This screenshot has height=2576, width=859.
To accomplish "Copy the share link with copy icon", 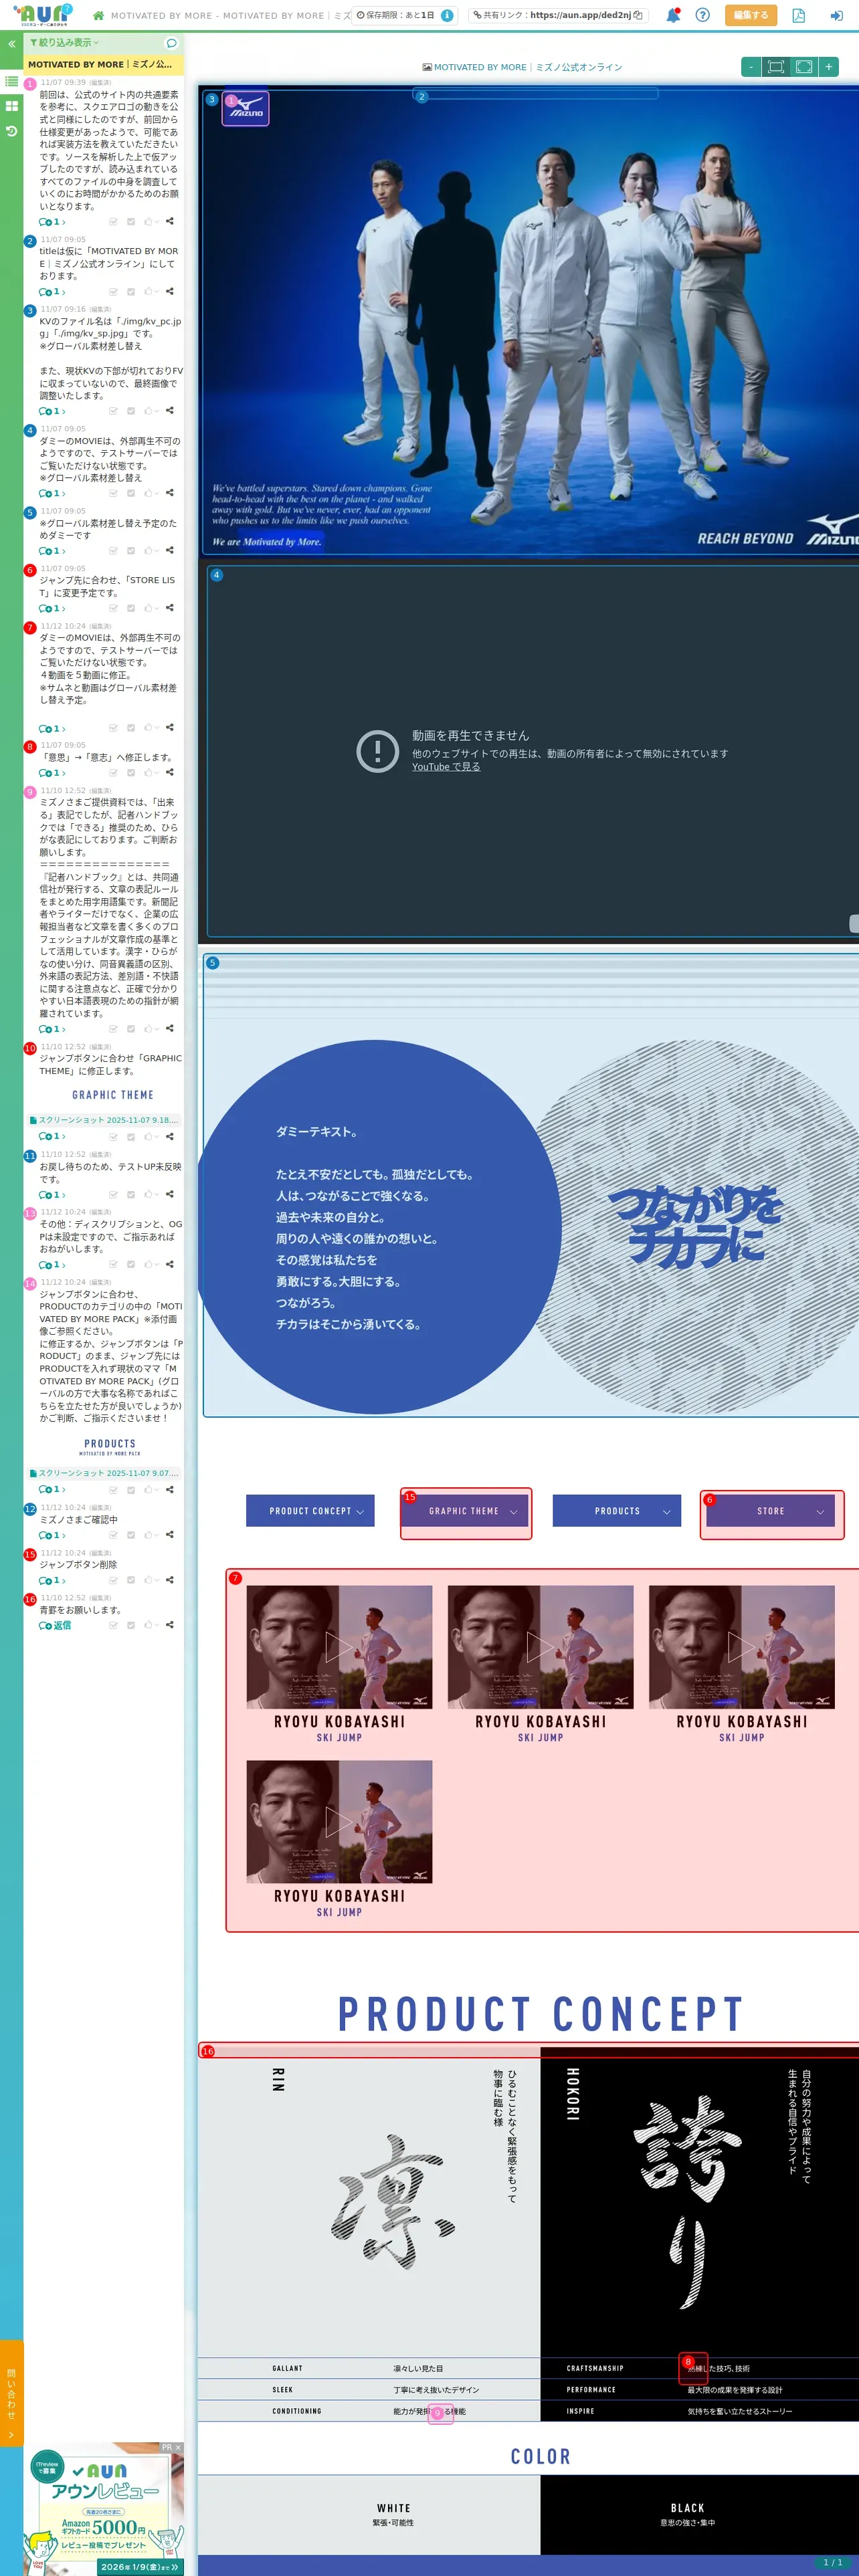I will point(638,15).
